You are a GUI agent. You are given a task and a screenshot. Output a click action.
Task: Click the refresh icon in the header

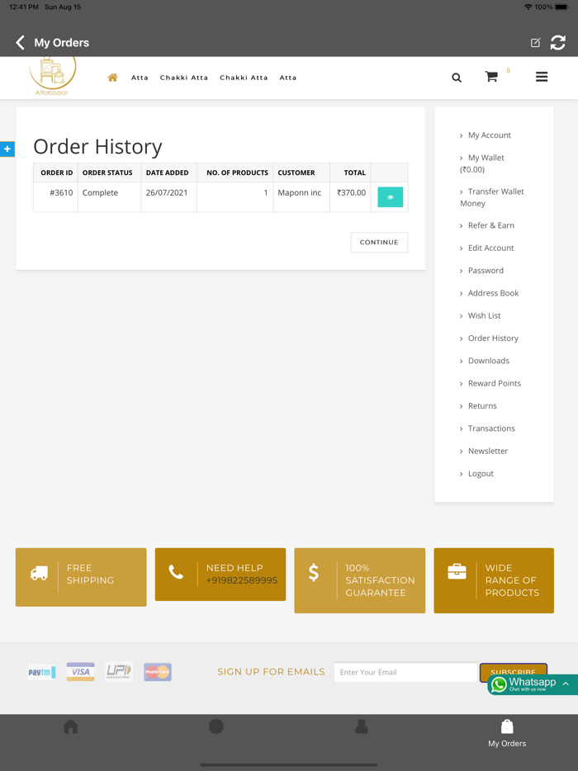coord(558,43)
